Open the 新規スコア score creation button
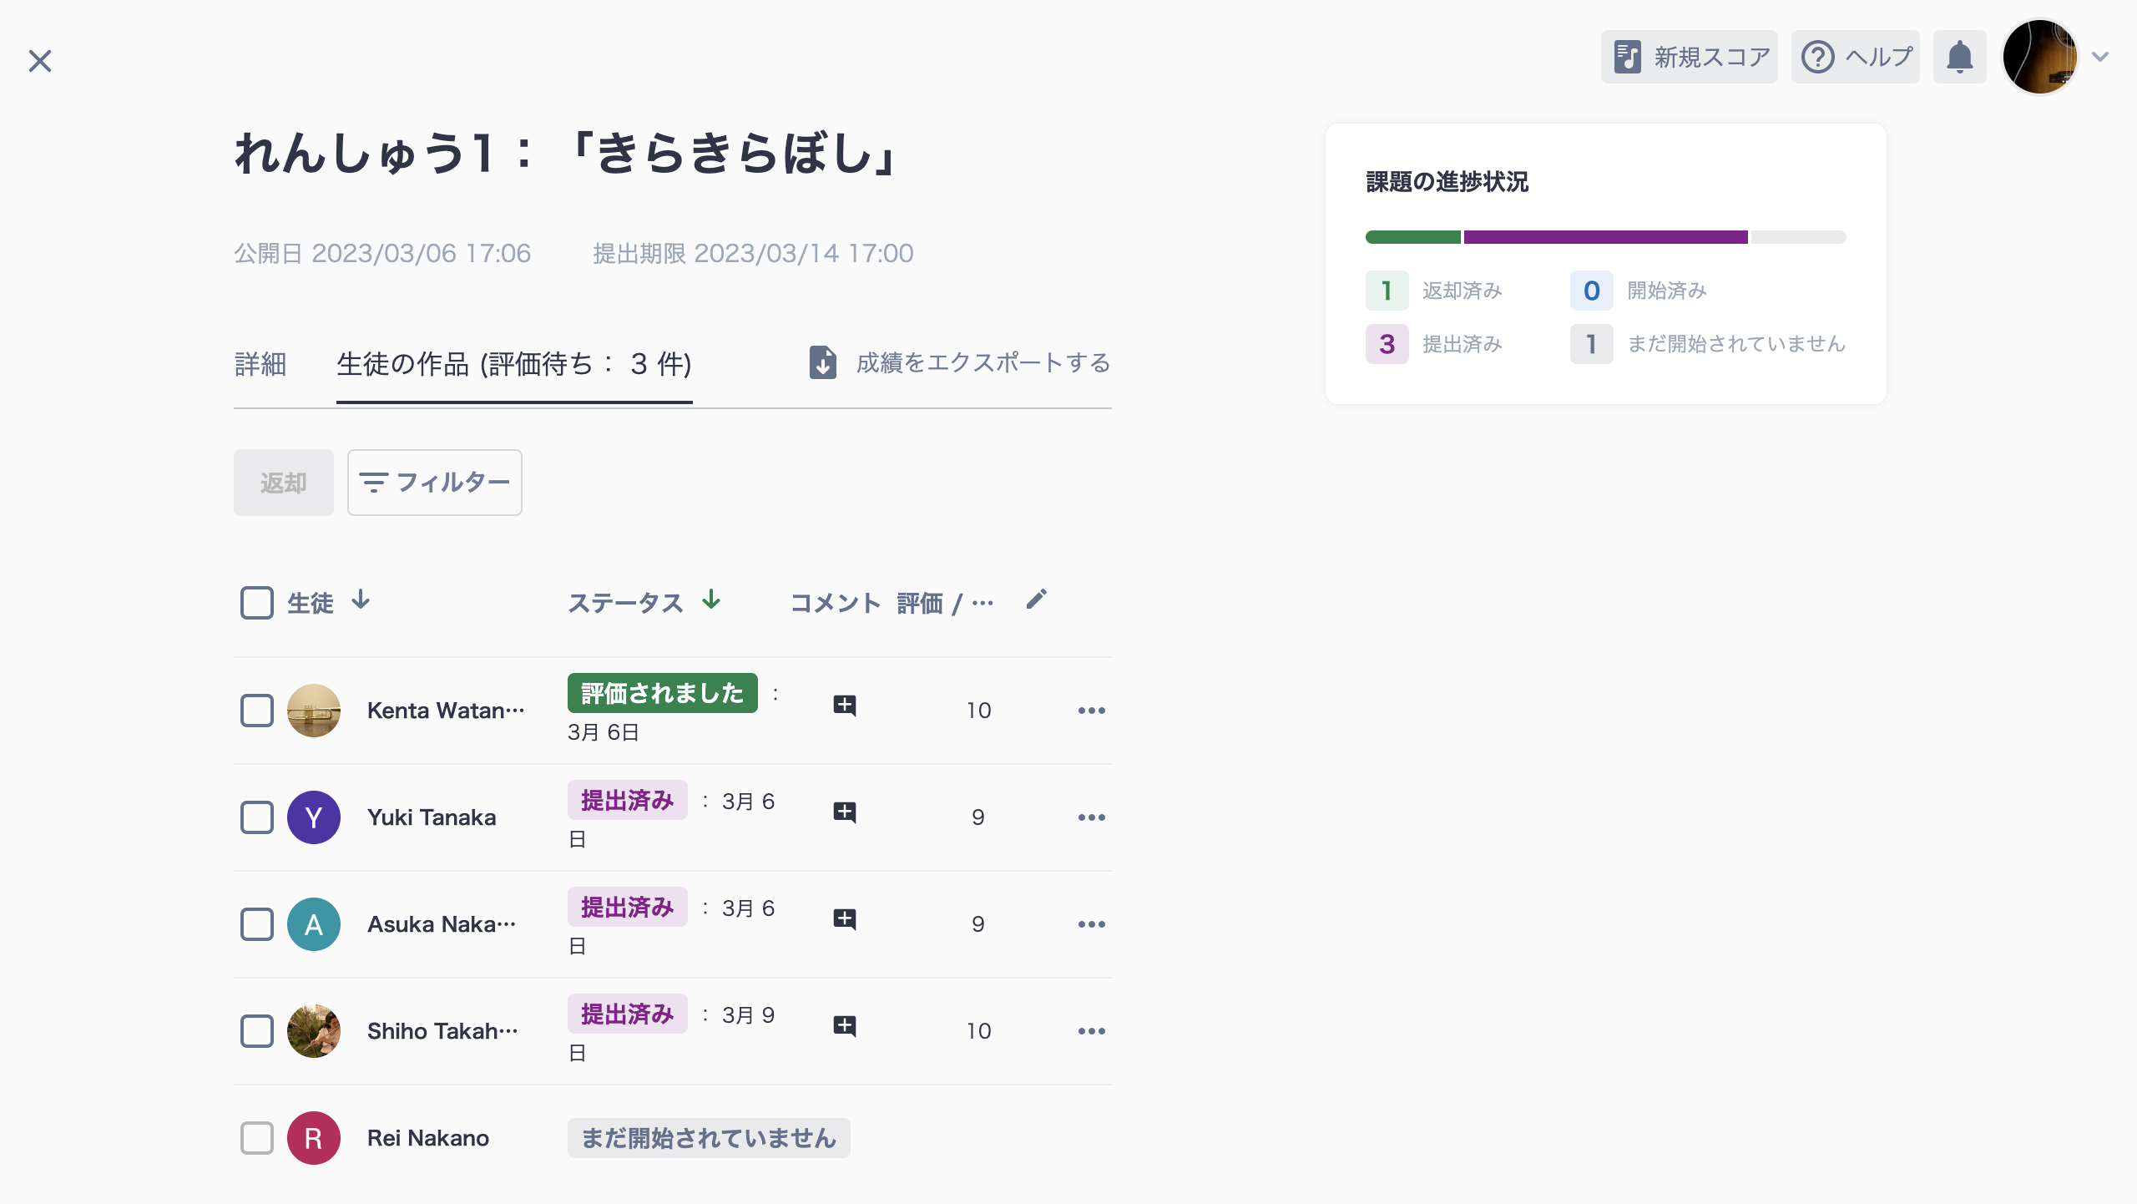 (1688, 57)
